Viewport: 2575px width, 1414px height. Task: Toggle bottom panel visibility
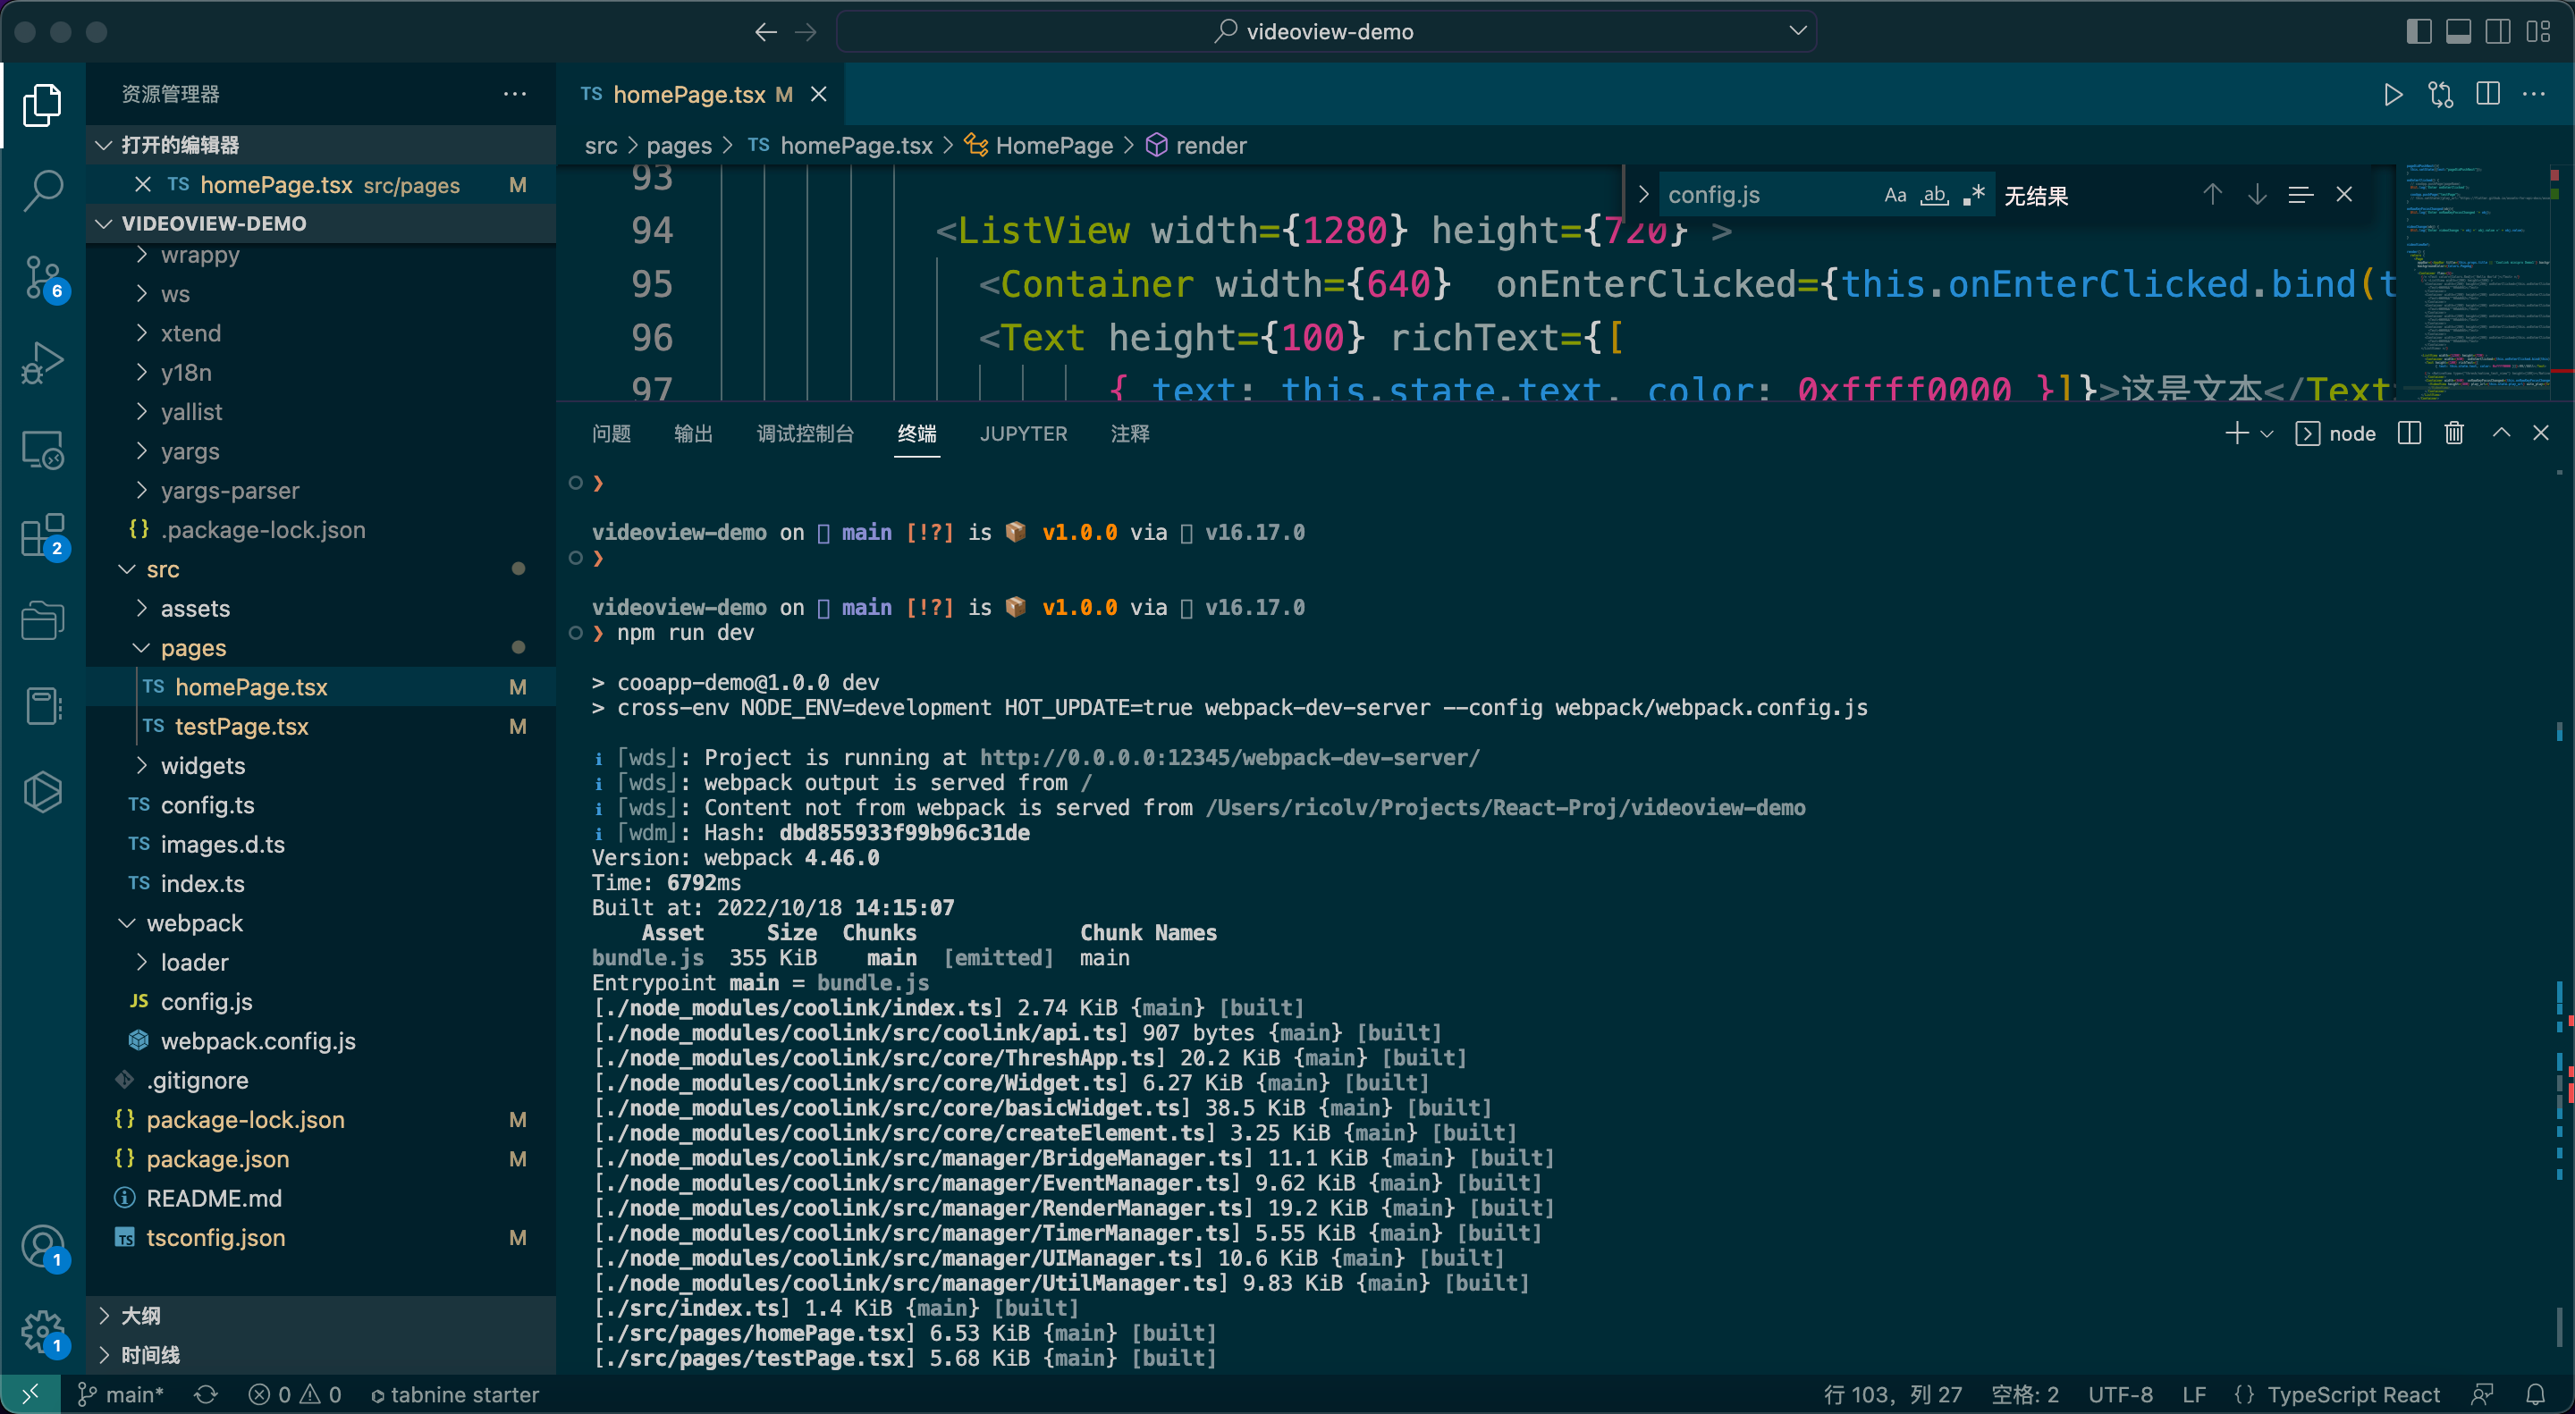[x=2458, y=32]
